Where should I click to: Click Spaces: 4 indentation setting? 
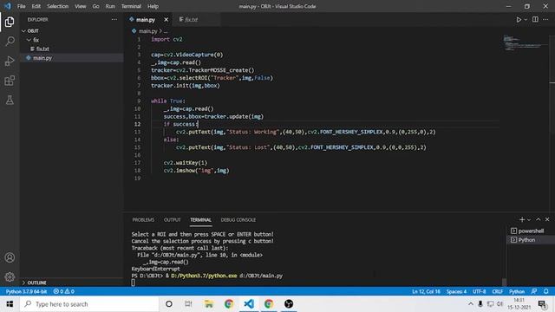coord(456,291)
